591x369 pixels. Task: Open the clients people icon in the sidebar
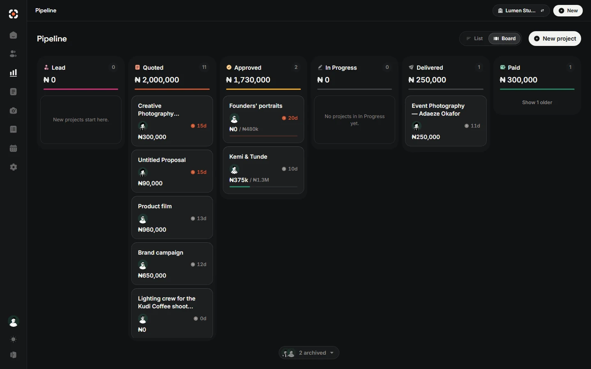tap(13, 54)
